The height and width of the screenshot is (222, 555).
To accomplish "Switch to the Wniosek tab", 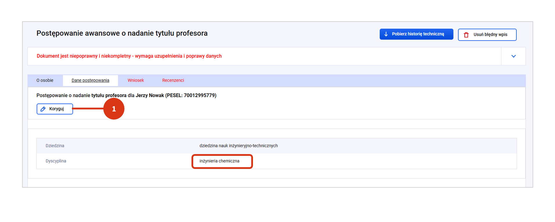I will 135,80.
